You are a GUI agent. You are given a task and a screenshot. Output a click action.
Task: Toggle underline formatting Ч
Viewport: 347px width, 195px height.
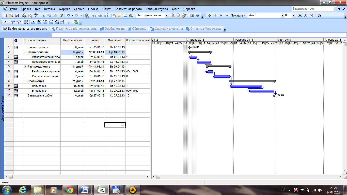coord(312,15)
